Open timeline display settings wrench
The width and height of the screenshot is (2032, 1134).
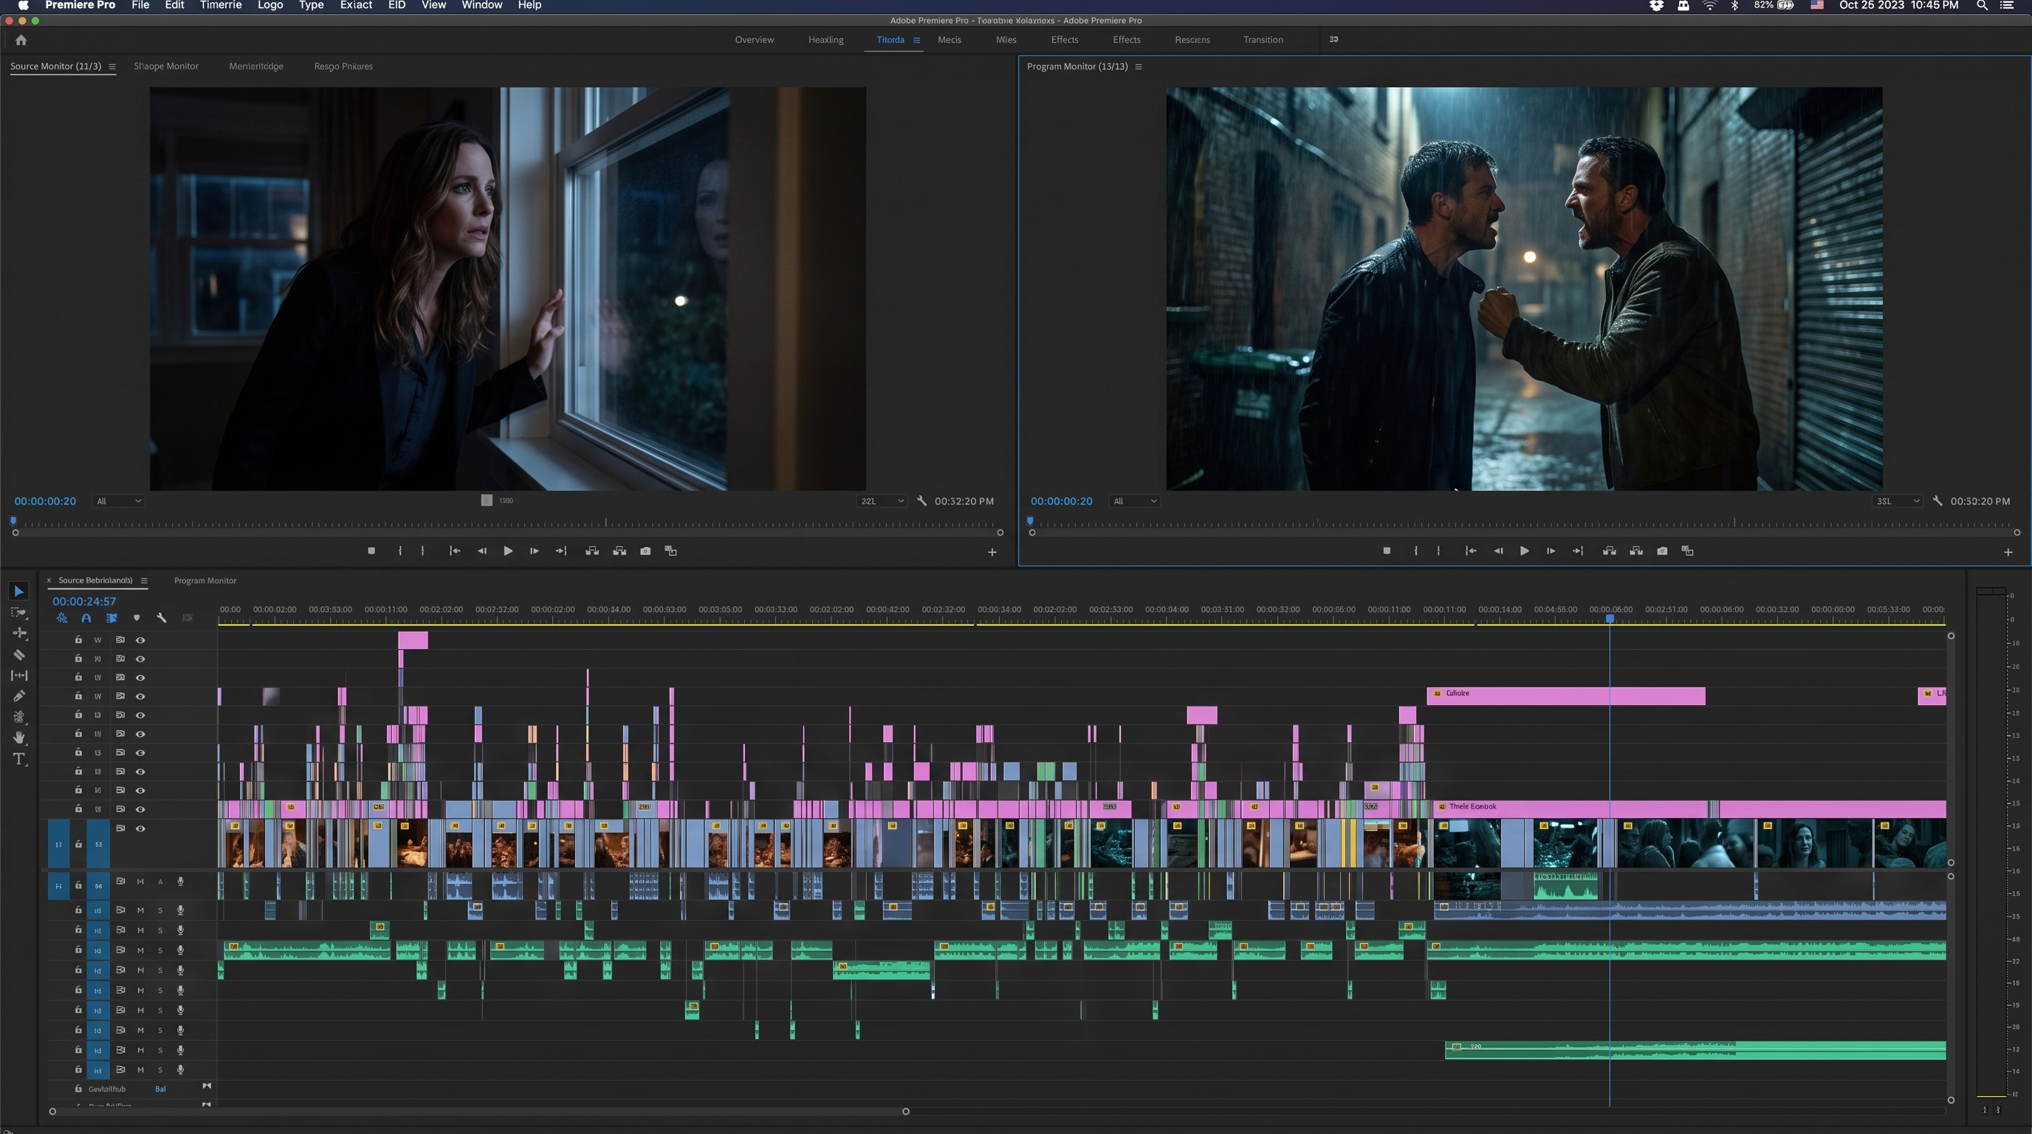pos(162,618)
